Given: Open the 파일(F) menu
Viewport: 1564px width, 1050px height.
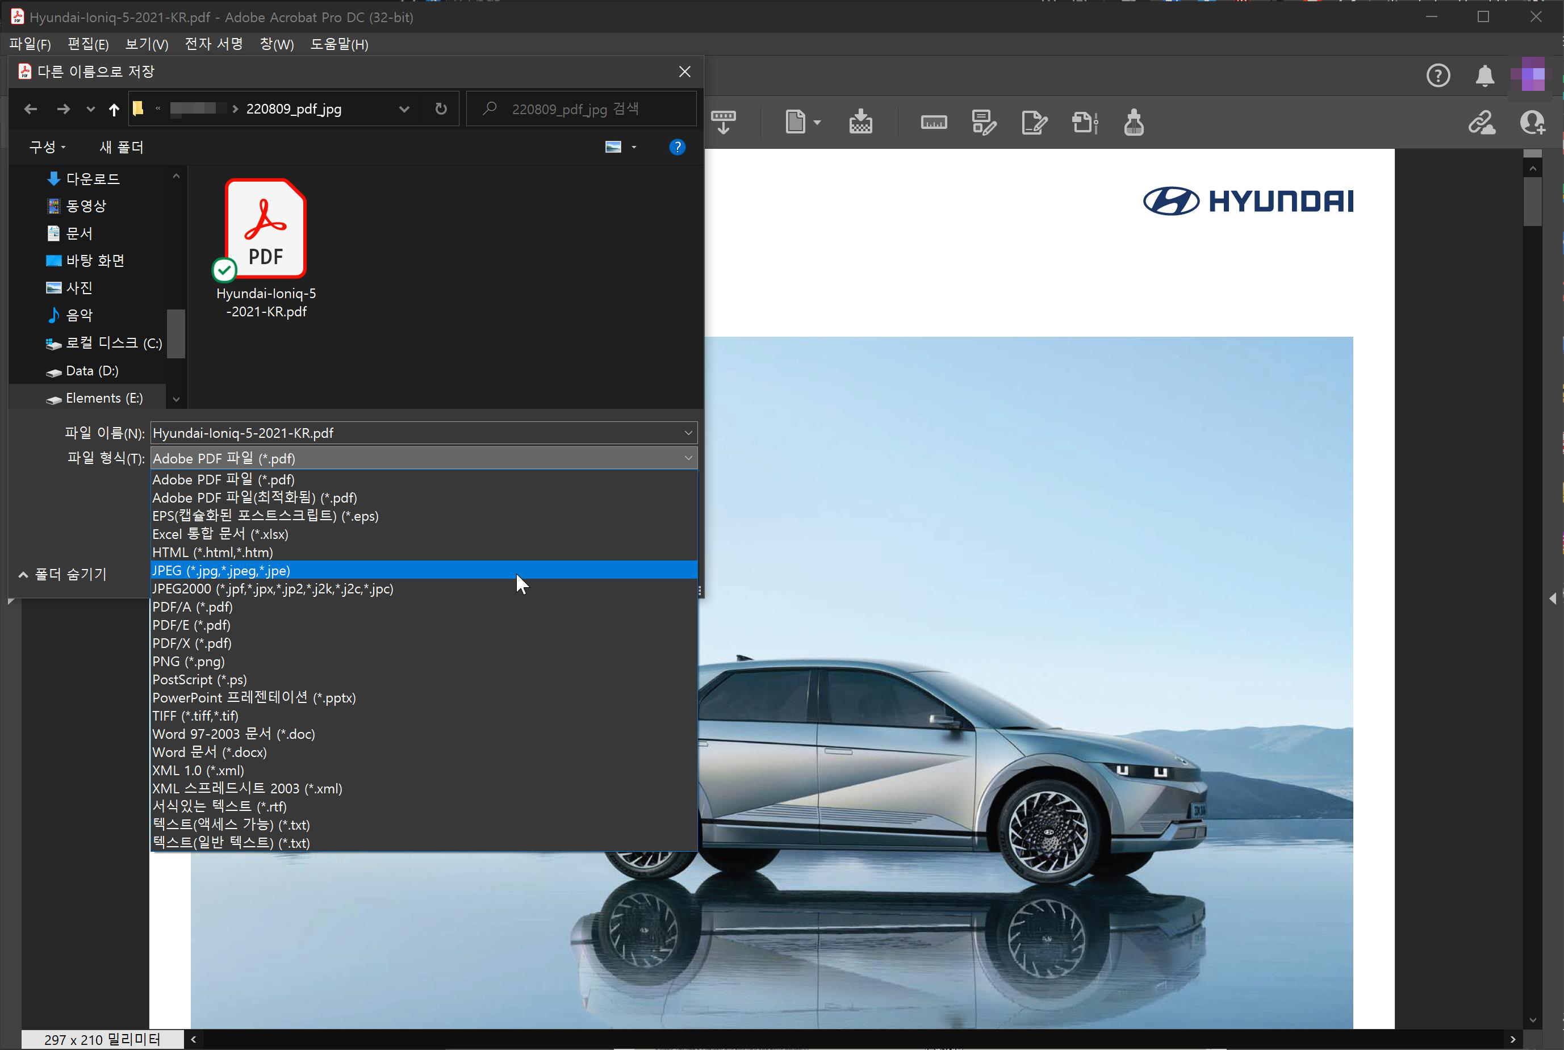Looking at the screenshot, I should pyautogui.click(x=30, y=44).
